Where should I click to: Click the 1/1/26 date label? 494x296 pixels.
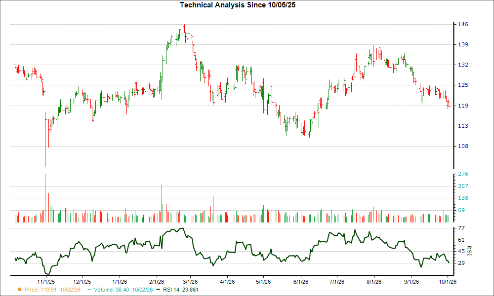[x=120, y=282]
